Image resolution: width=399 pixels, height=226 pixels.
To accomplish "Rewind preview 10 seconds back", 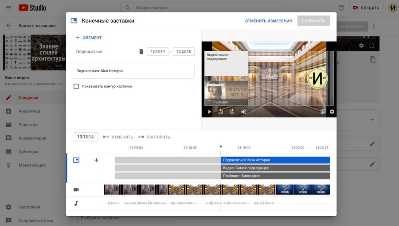I will coord(221,112).
